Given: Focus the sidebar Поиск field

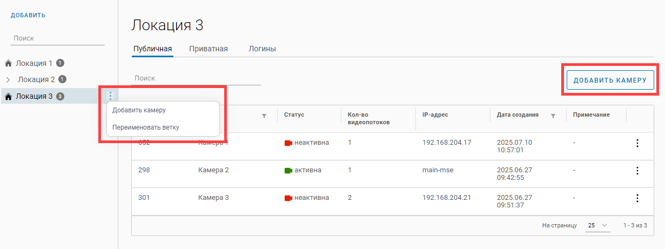Looking at the screenshot, I should 57,38.
